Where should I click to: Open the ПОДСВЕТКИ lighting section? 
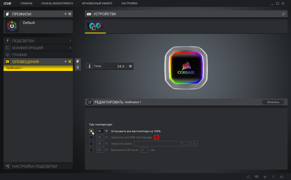[38, 41]
